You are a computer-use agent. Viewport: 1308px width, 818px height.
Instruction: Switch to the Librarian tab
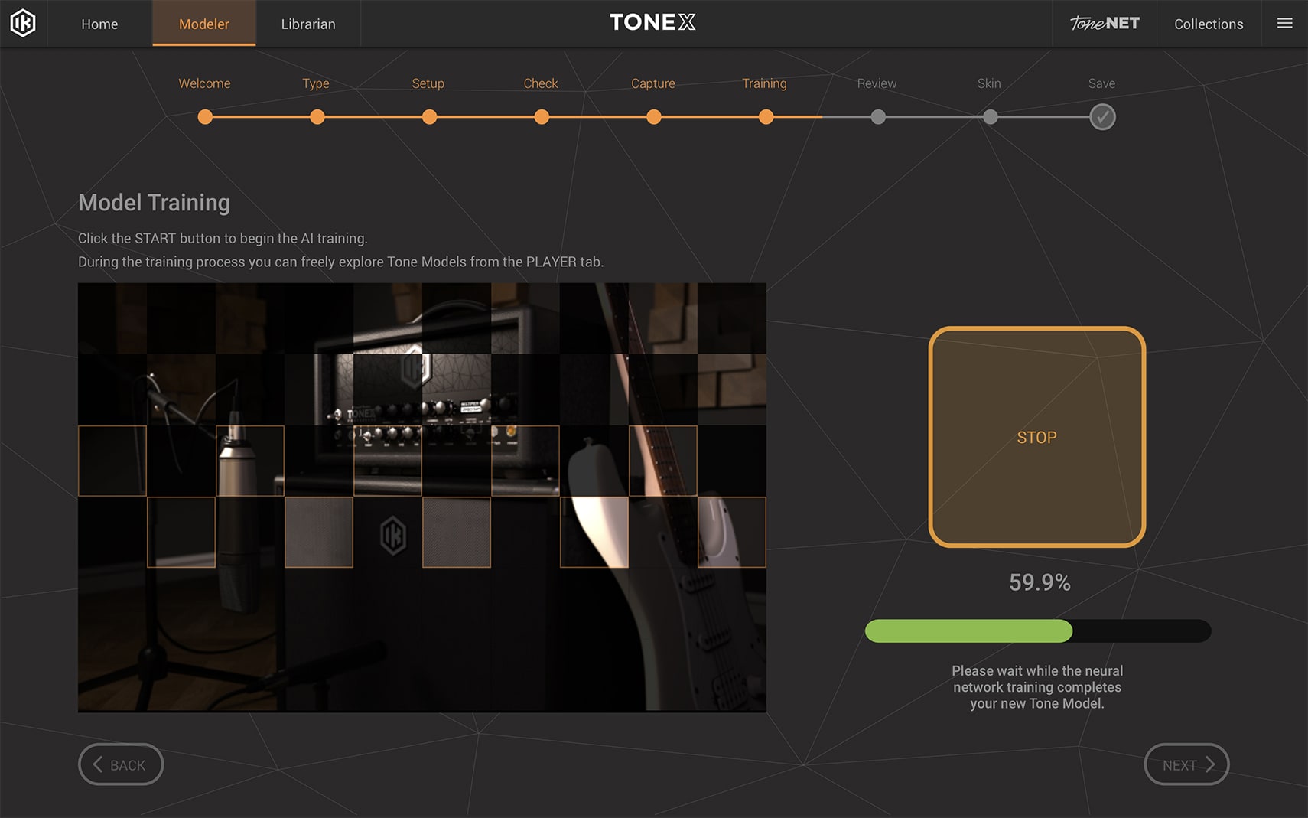point(308,24)
